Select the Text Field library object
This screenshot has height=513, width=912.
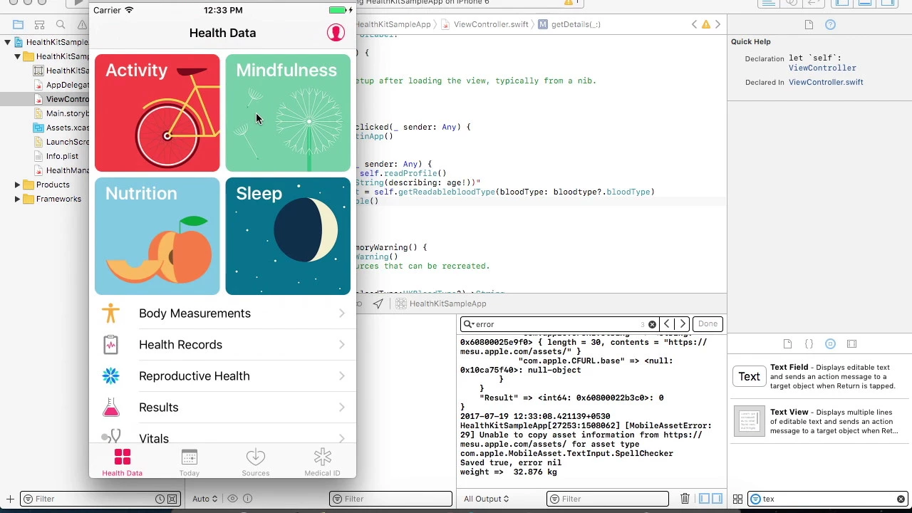(819, 377)
